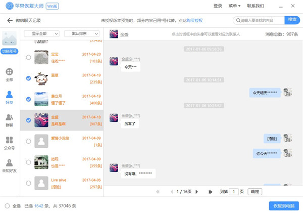
Task: Open the 未知好友 unknown friends icon
Action: pos(9,163)
